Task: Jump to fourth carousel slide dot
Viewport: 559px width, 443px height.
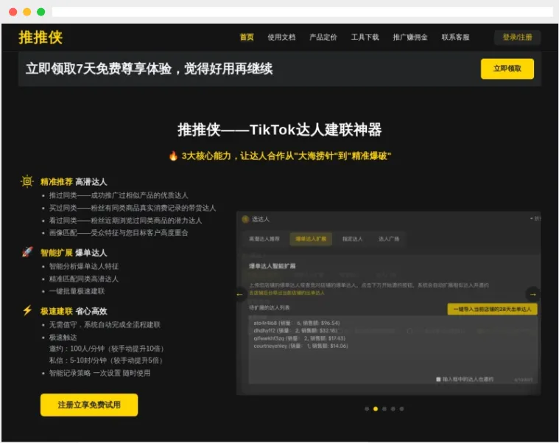Action: [393, 409]
